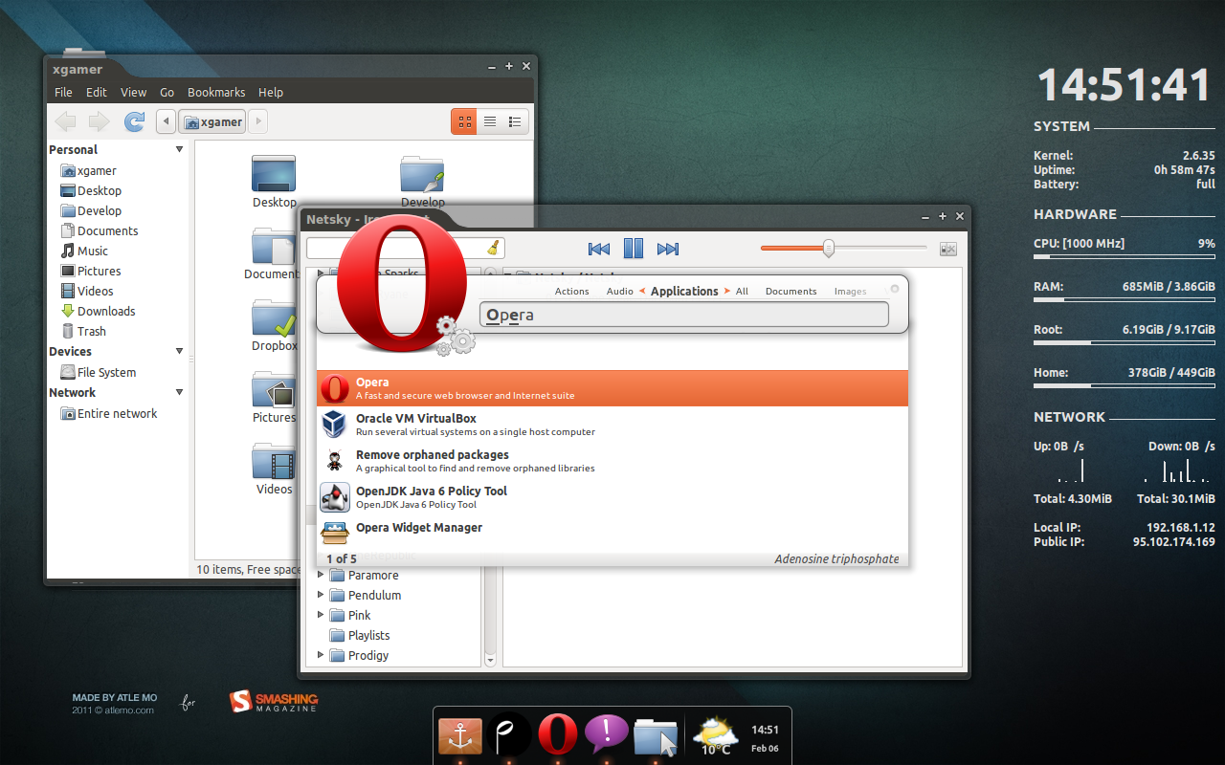Launch Opera from the dock

(x=557, y=734)
